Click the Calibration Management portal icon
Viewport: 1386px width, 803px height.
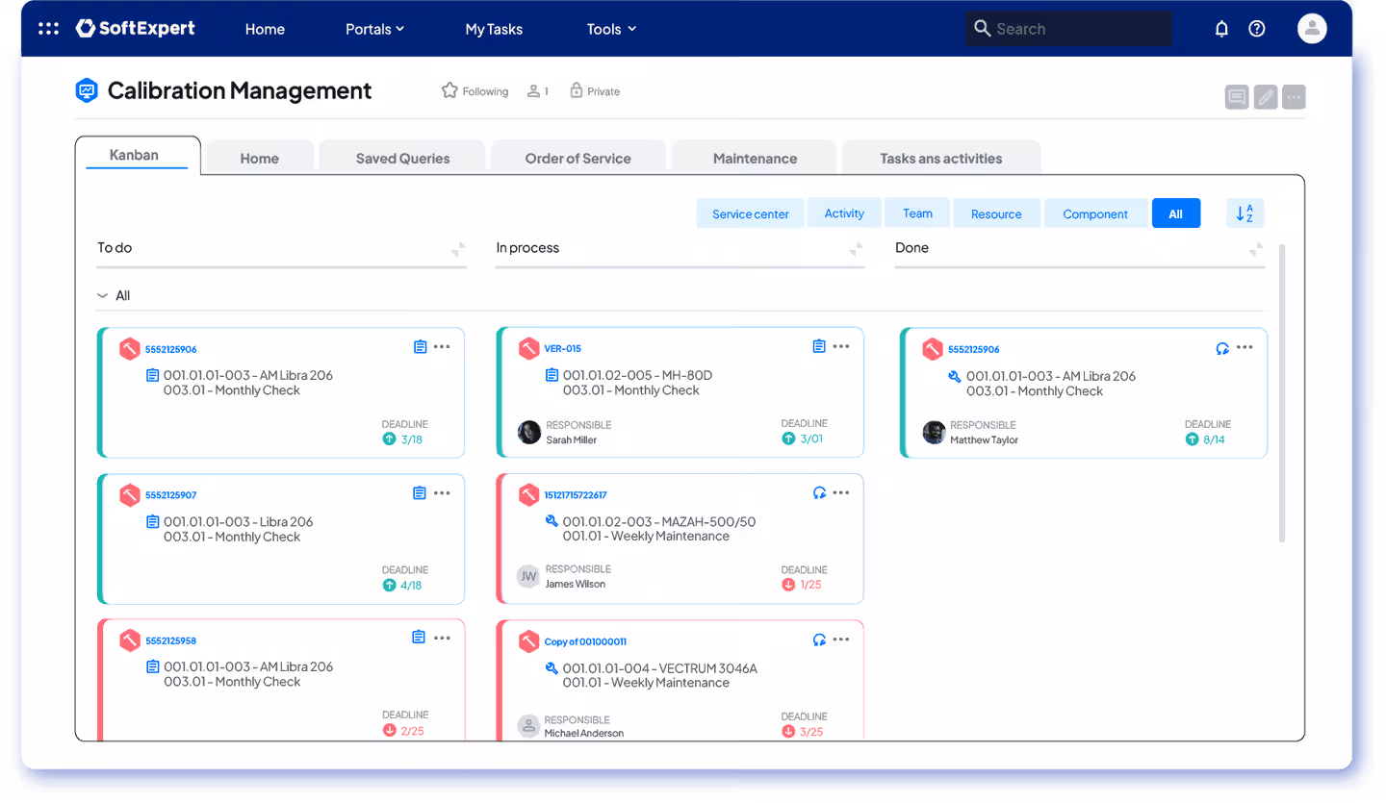pyautogui.click(x=87, y=90)
